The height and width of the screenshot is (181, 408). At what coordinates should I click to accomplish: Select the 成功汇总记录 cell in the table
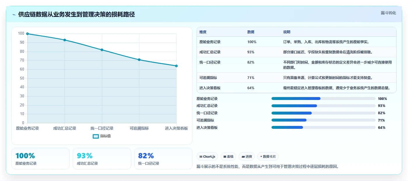coord(210,52)
